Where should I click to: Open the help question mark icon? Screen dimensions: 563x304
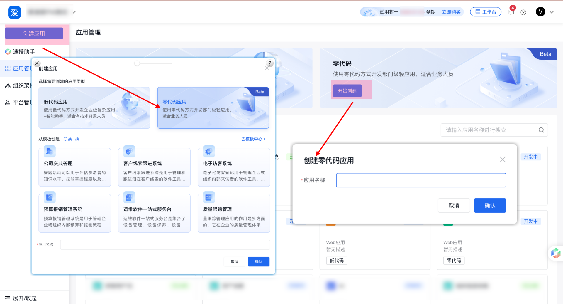pyautogui.click(x=523, y=12)
